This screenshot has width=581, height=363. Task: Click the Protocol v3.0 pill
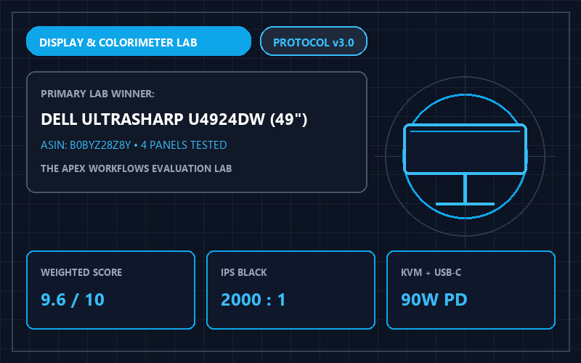coord(314,41)
